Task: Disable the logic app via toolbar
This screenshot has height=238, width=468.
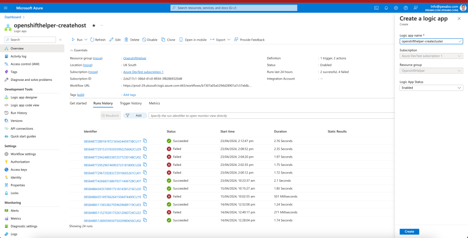Action: (x=149, y=40)
